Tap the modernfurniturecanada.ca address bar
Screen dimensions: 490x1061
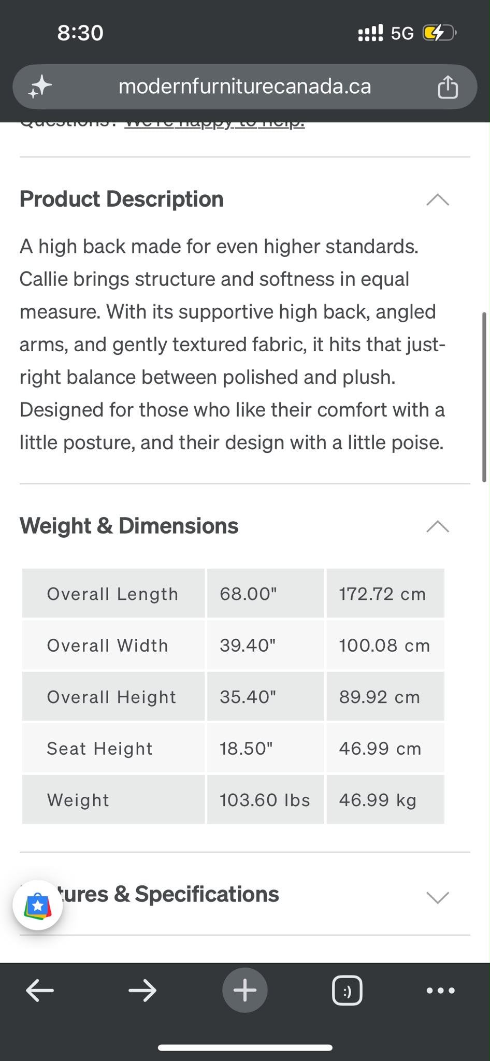click(245, 87)
